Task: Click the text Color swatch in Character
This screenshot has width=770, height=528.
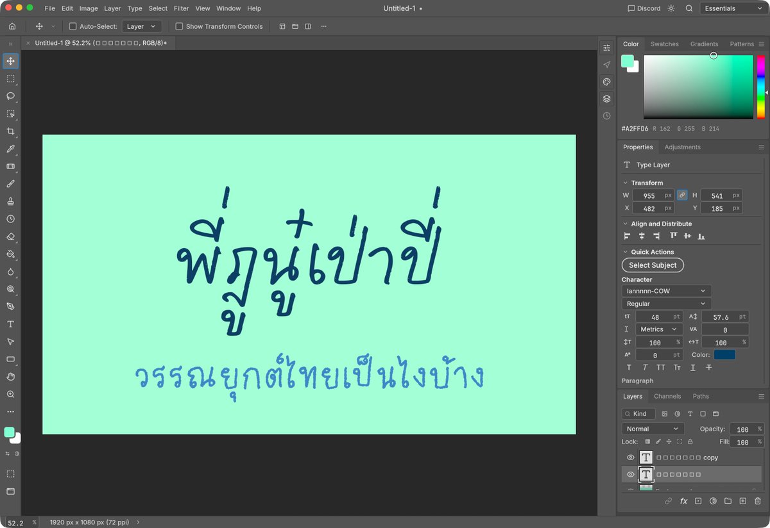Action: point(724,354)
